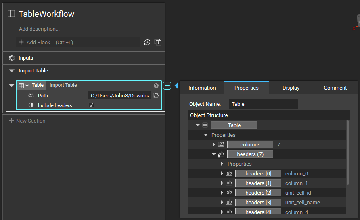Click the C:\ path icon in Table block

click(31, 95)
